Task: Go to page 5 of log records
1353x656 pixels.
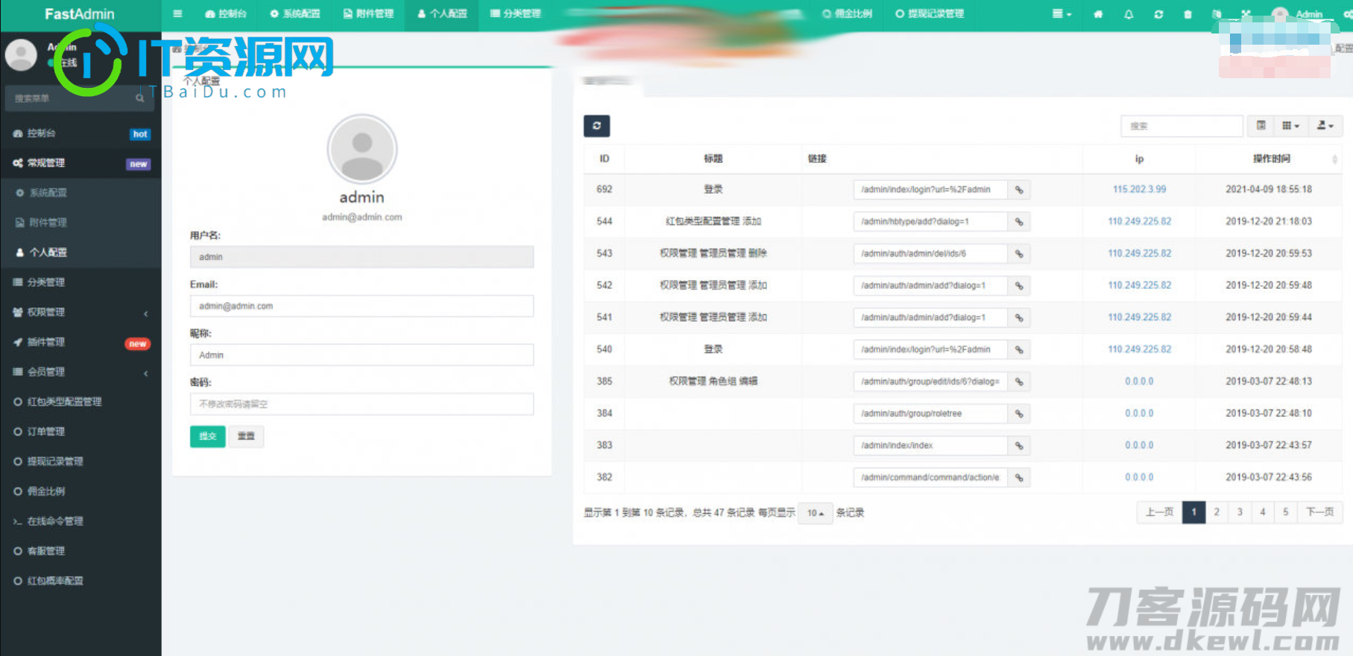Action: [x=1285, y=512]
